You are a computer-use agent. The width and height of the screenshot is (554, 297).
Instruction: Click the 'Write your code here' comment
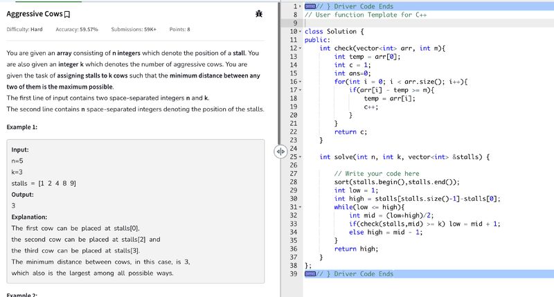(377, 174)
